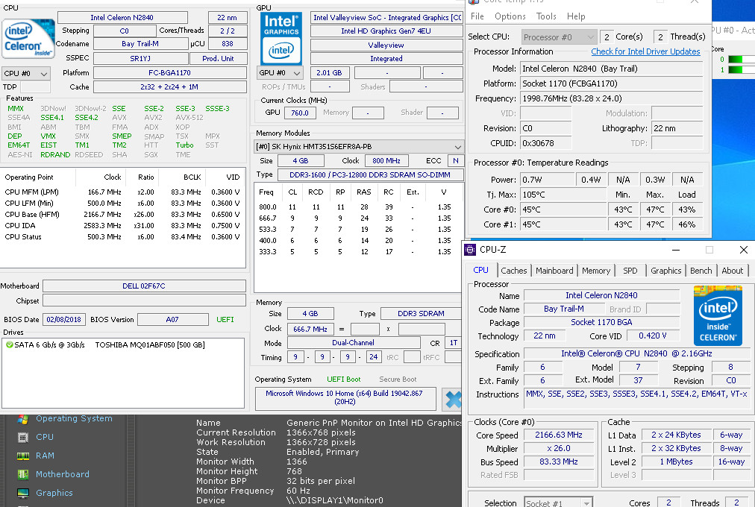Click the BIOS Date 02/08/2018 field
The width and height of the screenshot is (755, 507).
pos(63,319)
